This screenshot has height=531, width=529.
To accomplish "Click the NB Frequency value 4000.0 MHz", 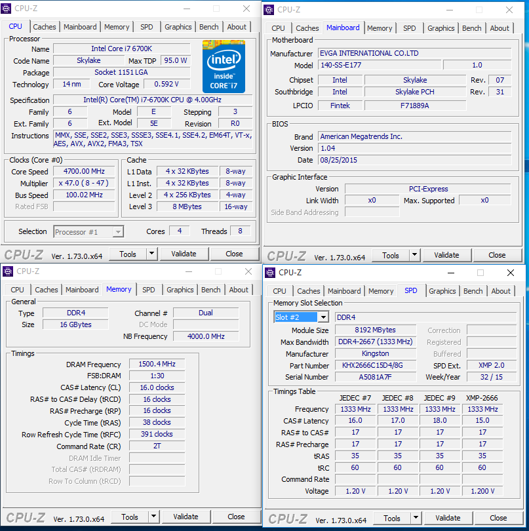I will pos(206,336).
